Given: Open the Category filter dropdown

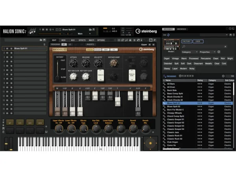Looking at the screenshot, I should point(190,52).
